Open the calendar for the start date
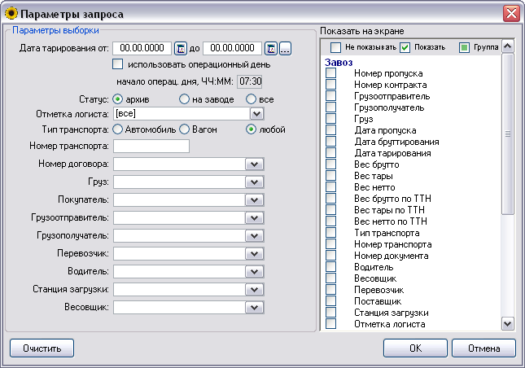Image resolution: width=525 pixels, height=368 pixels. tap(182, 49)
